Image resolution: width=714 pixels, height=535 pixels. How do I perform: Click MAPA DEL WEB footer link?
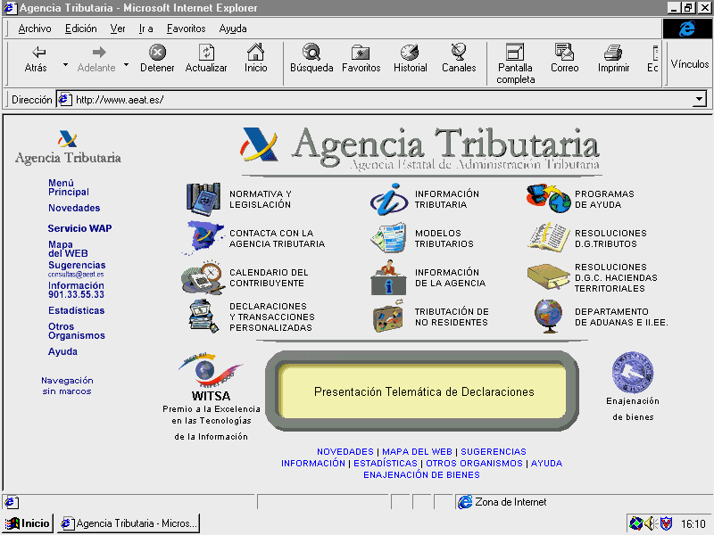click(417, 452)
